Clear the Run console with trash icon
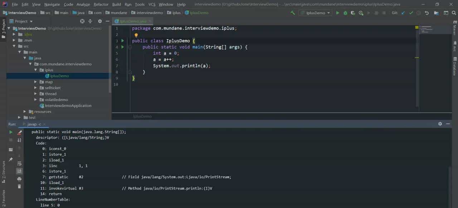This screenshot has height=208, width=458. (x=19, y=186)
